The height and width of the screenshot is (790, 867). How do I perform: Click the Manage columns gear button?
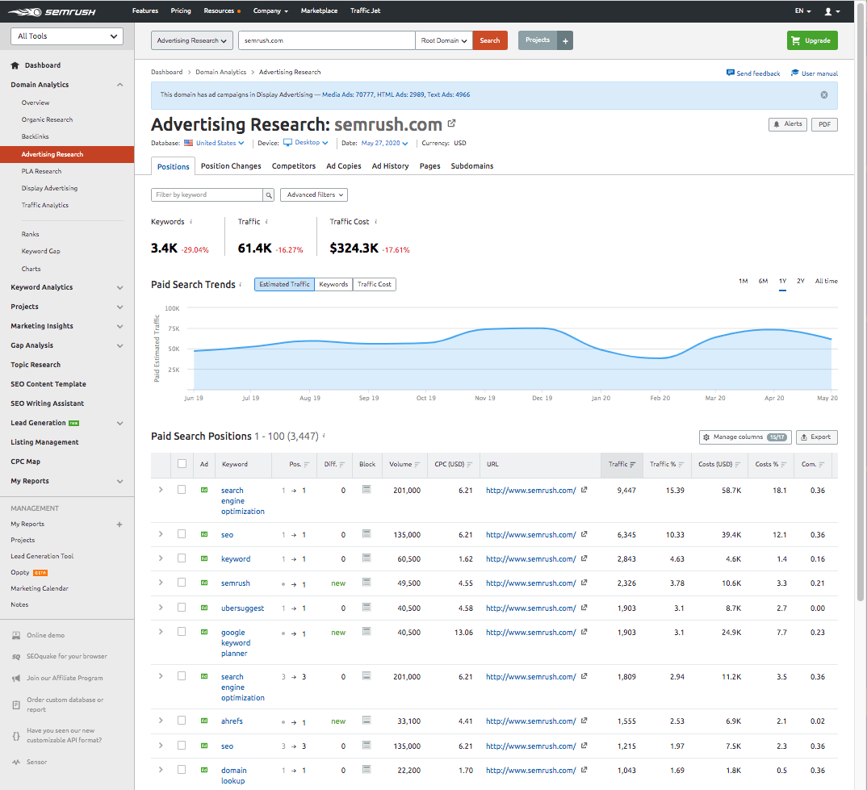coord(745,437)
